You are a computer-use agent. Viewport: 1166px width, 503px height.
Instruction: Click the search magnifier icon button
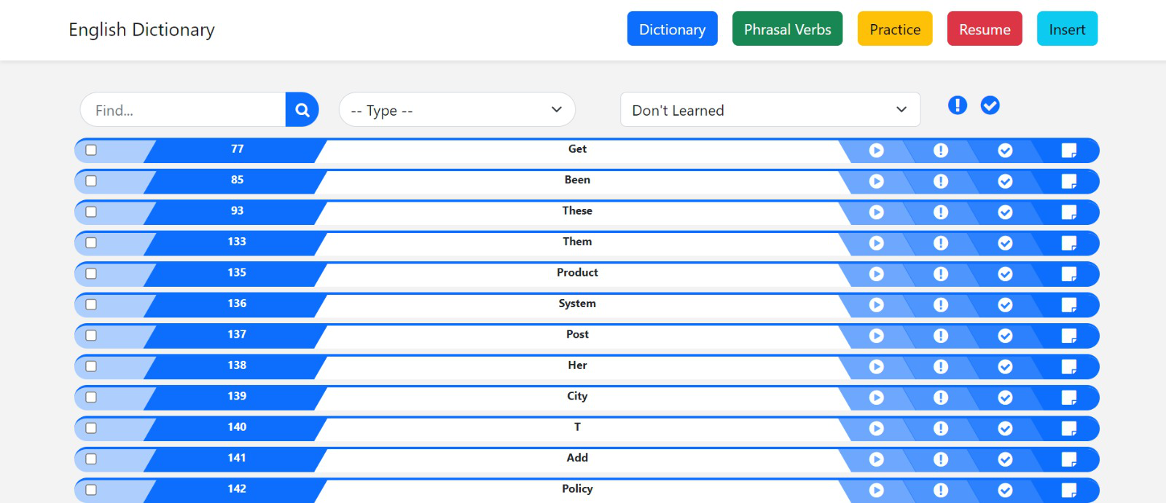pyautogui.click(x=302, y=110)
